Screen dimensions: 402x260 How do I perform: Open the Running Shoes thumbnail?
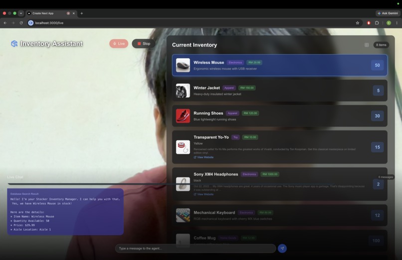[183, 116]
